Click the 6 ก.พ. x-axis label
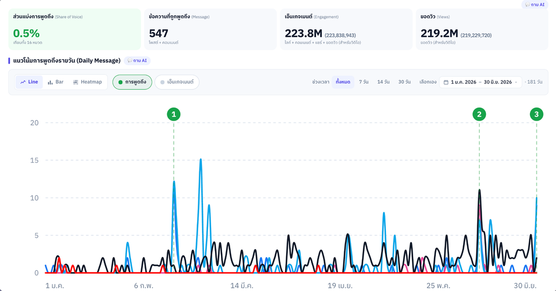This screenshot has height=291, width=556. pyautogui.click(x=143, y=286)
